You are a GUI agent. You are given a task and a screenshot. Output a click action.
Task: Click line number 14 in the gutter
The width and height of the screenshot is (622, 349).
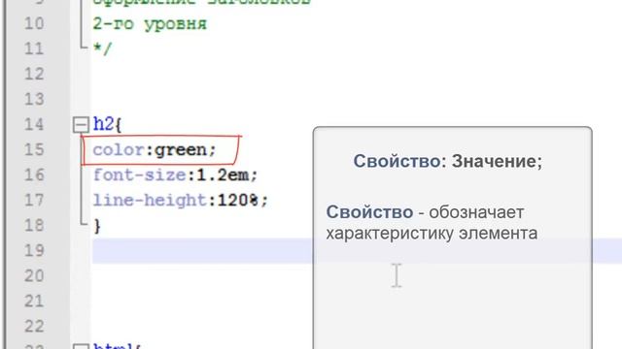34,125
